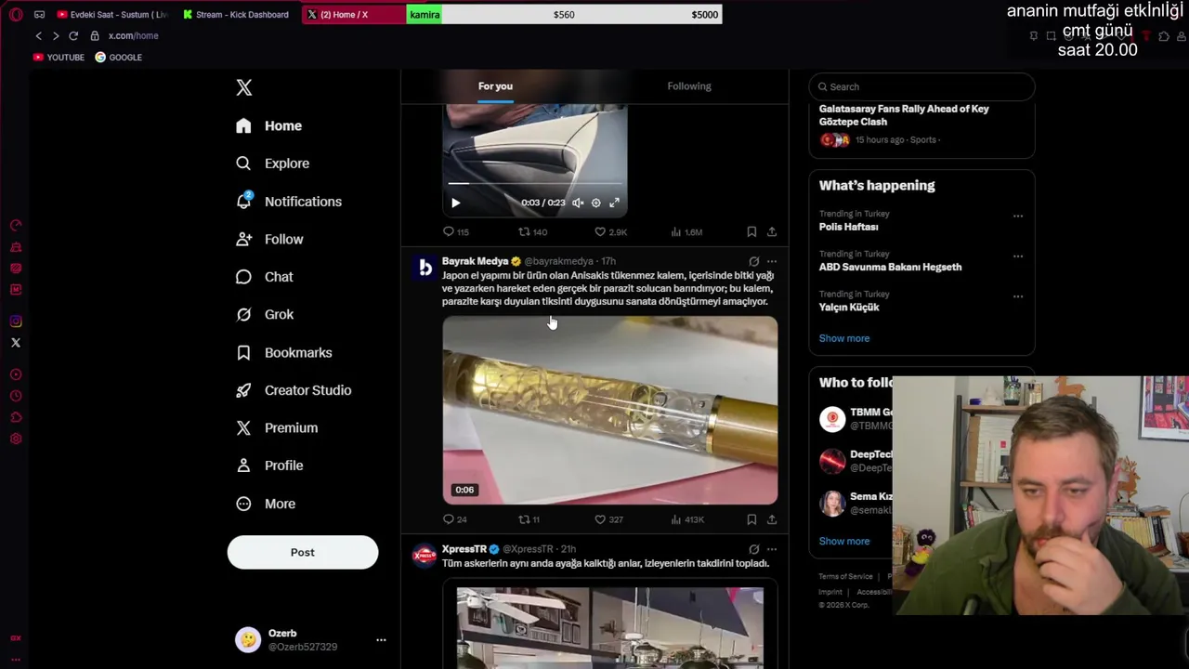Select the (2) Home / X browser tab
Viewport: 1189px width, 669px height.
coord(353,14)
